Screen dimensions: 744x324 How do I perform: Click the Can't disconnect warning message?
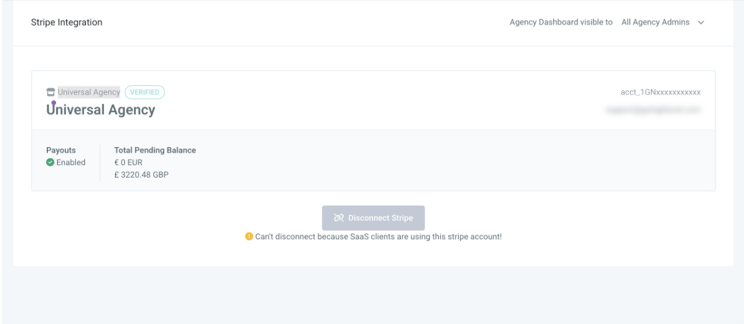click(x=378, y=236)
